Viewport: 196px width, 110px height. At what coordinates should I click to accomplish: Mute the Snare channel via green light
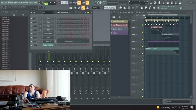32,30
